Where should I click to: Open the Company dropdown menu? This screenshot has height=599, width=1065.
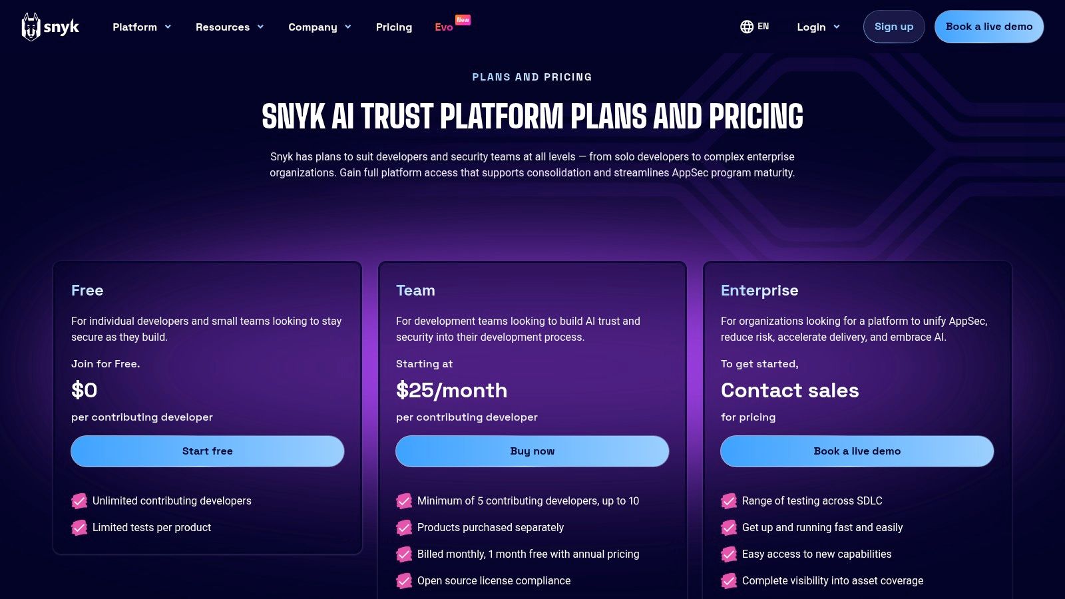pyautogui.click(x=319, y=27)
